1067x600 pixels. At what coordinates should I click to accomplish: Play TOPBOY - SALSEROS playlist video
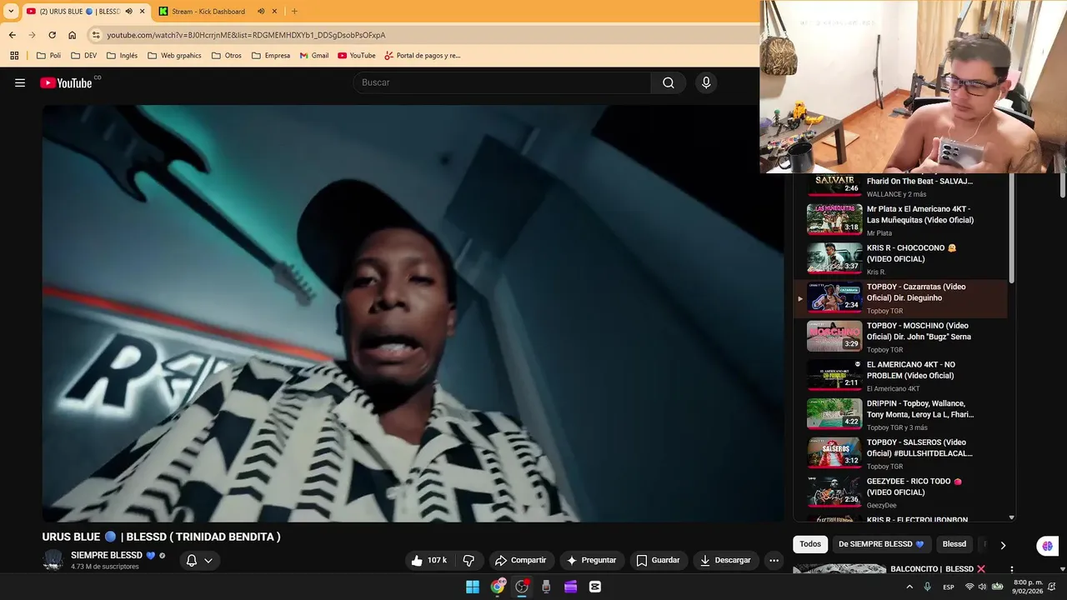pos(900,453)
